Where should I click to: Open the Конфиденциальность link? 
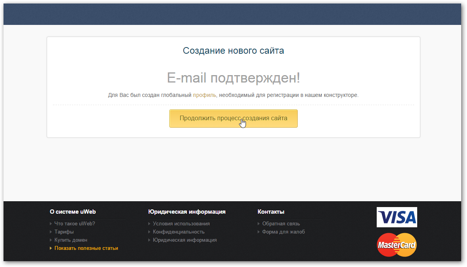(179, 232)
